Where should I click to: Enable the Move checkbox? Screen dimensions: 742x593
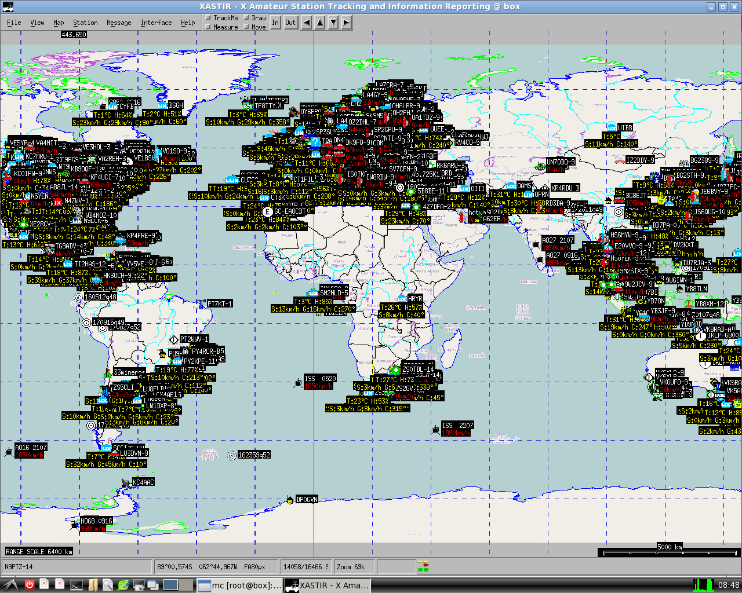[246, 27]
